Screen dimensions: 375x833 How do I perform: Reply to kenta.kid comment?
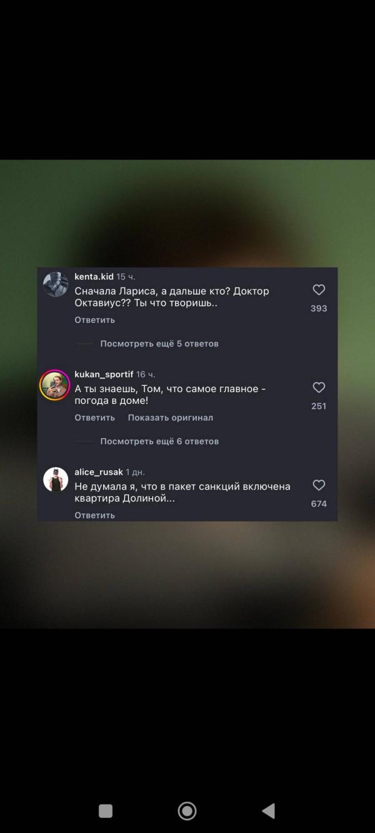pyautogui.click(x=95, y=320)
